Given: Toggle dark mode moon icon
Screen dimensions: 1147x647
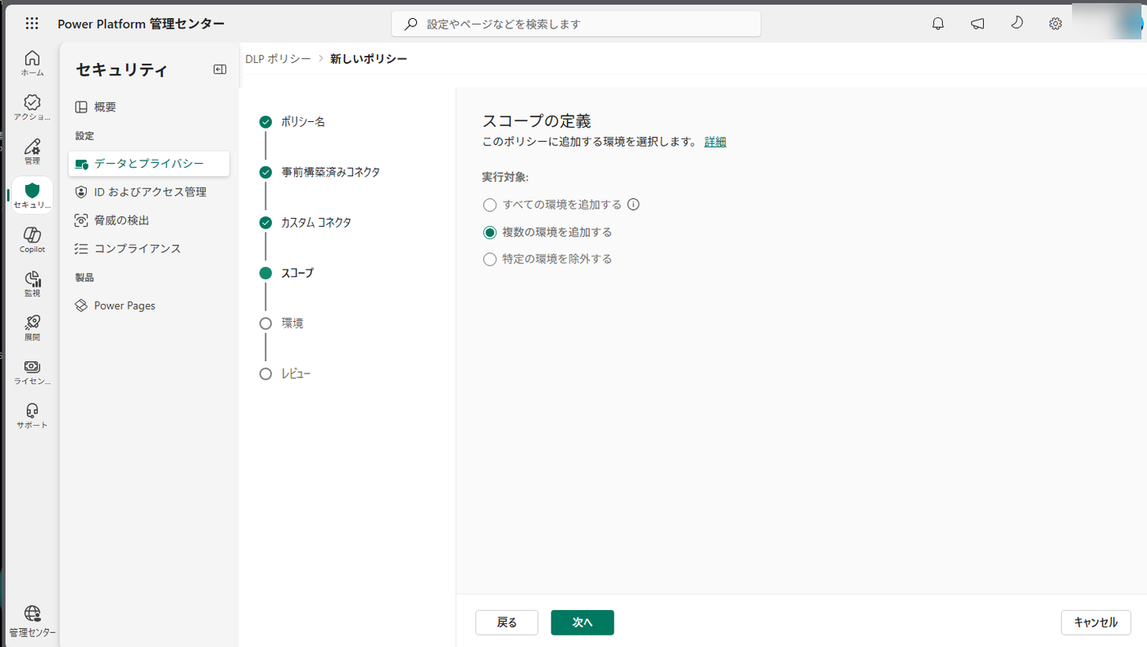Looking at the screenshot, I should [x=1017, y=23].
